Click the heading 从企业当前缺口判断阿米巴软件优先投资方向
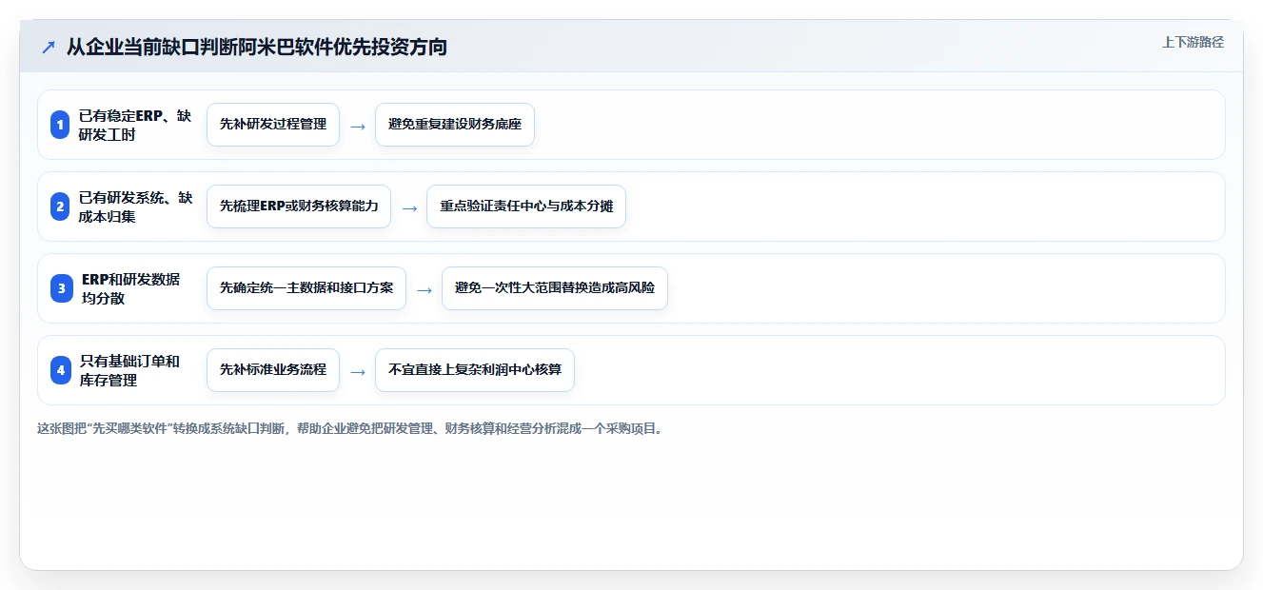This screenshot has height=590, width=1263. [256, 47]
